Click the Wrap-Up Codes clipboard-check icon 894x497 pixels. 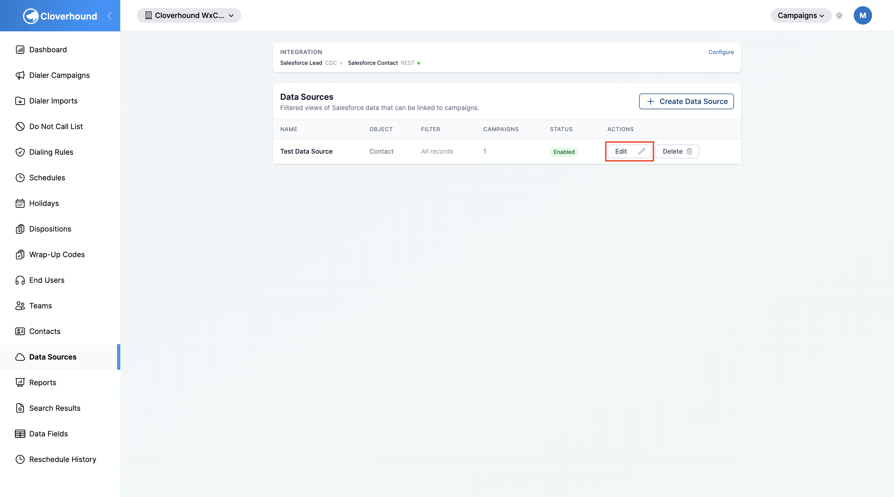20,255
